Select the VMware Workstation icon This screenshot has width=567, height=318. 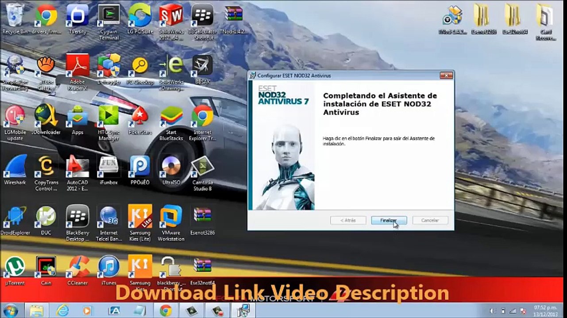(x=171, y=223)
